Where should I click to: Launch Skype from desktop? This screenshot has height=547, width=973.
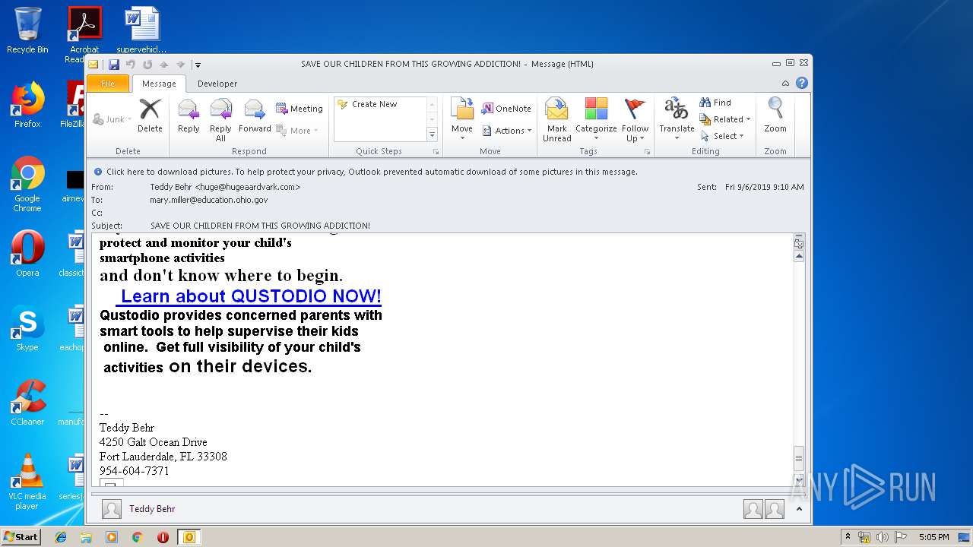(x=27, y=328)
